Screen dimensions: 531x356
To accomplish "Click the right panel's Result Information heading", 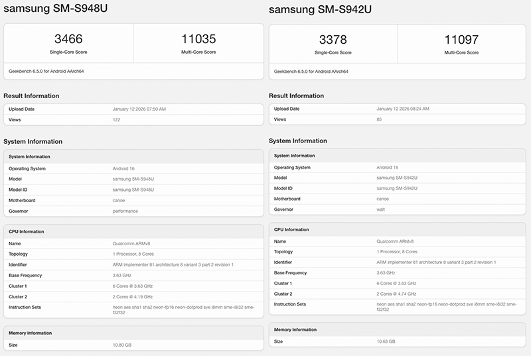I will coord(296,96).
